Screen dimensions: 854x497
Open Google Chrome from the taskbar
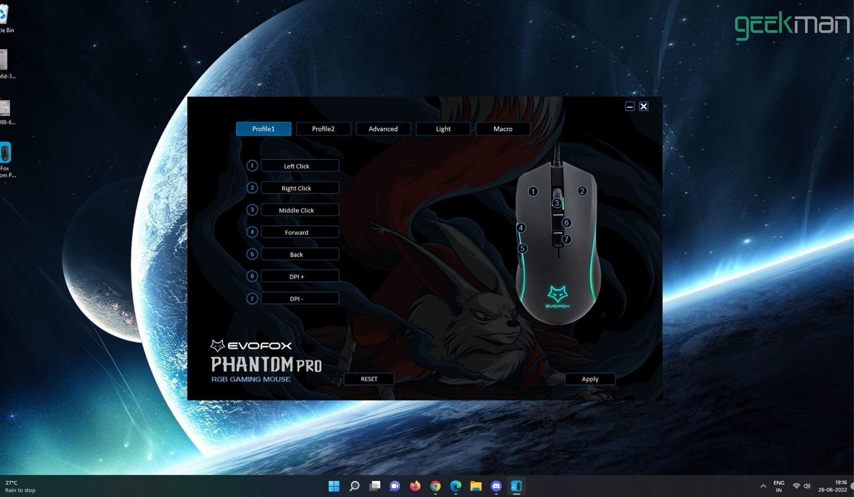(436, 486)
